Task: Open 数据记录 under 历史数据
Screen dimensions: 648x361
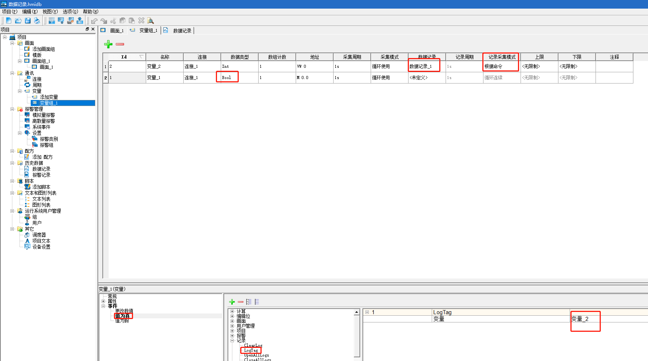Action: [x=41, y=169]
